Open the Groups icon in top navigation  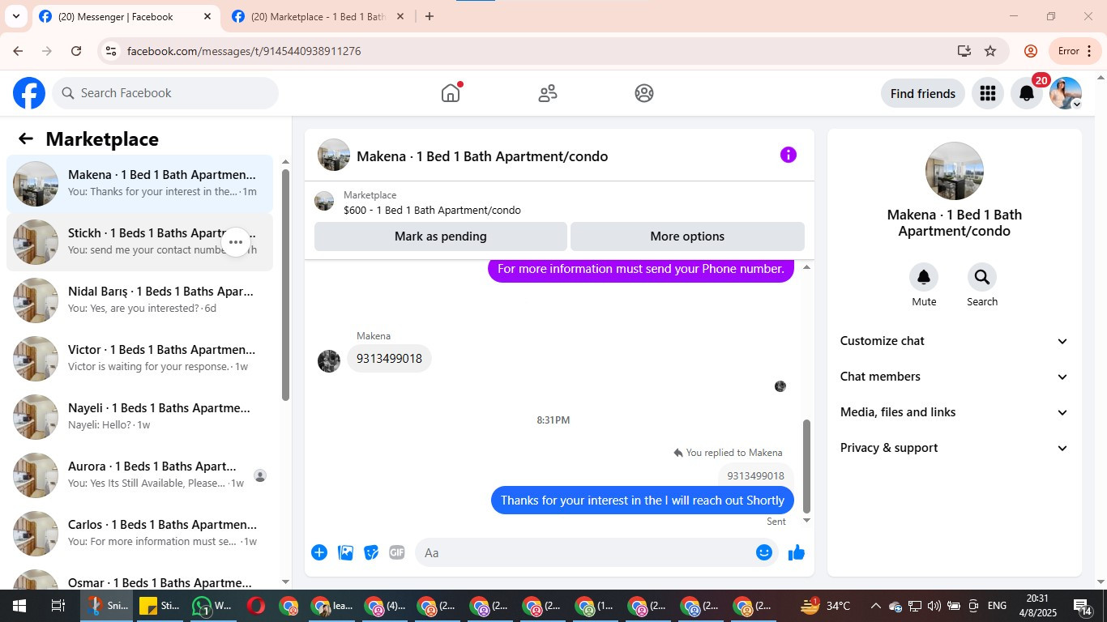(644, 93)
